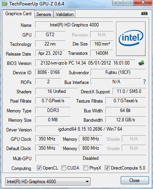
Task: Click the Driver Version field
Action: (x=90, y=129)
